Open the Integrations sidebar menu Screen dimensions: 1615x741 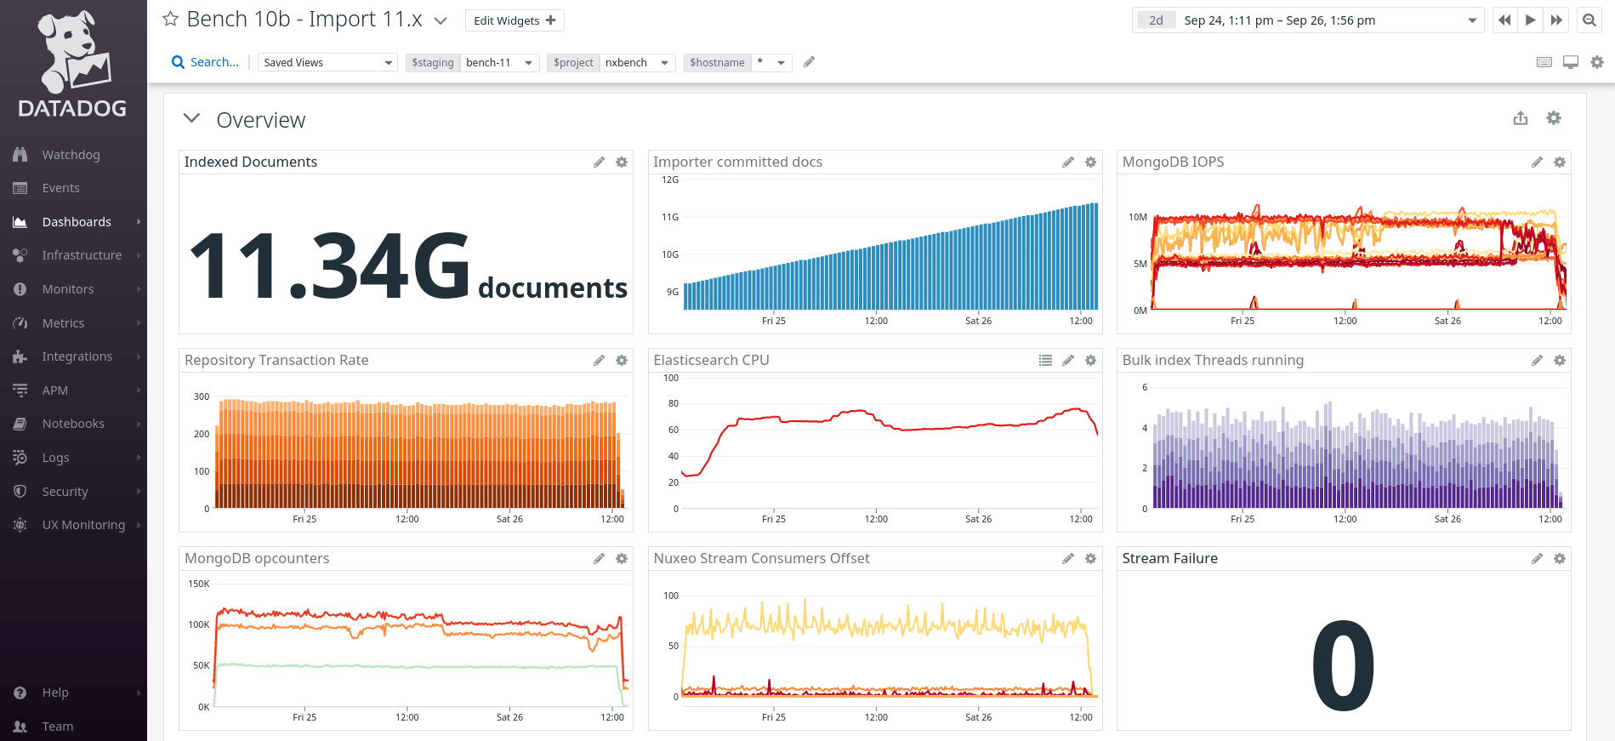[x=73, y=356]
